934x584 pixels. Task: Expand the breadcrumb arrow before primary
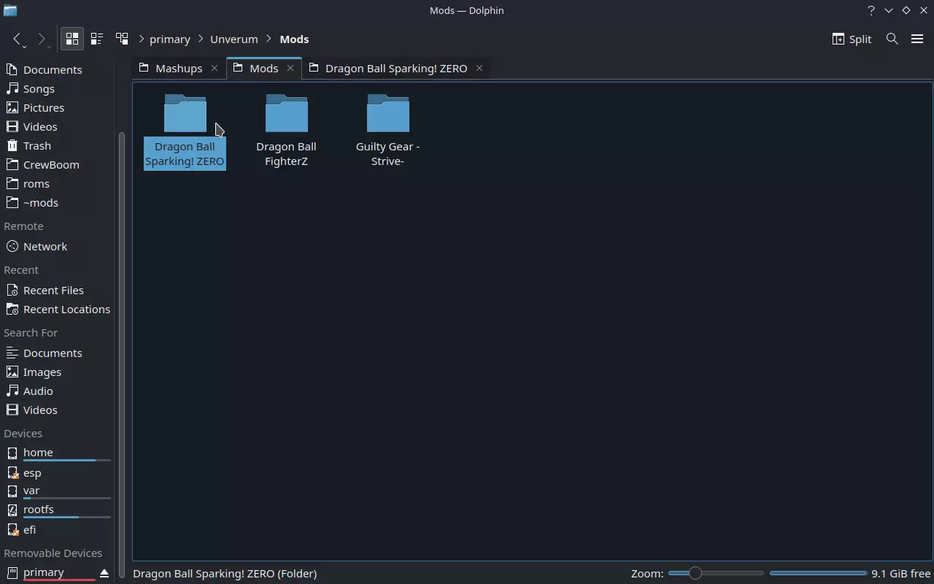tap(142, 39)
